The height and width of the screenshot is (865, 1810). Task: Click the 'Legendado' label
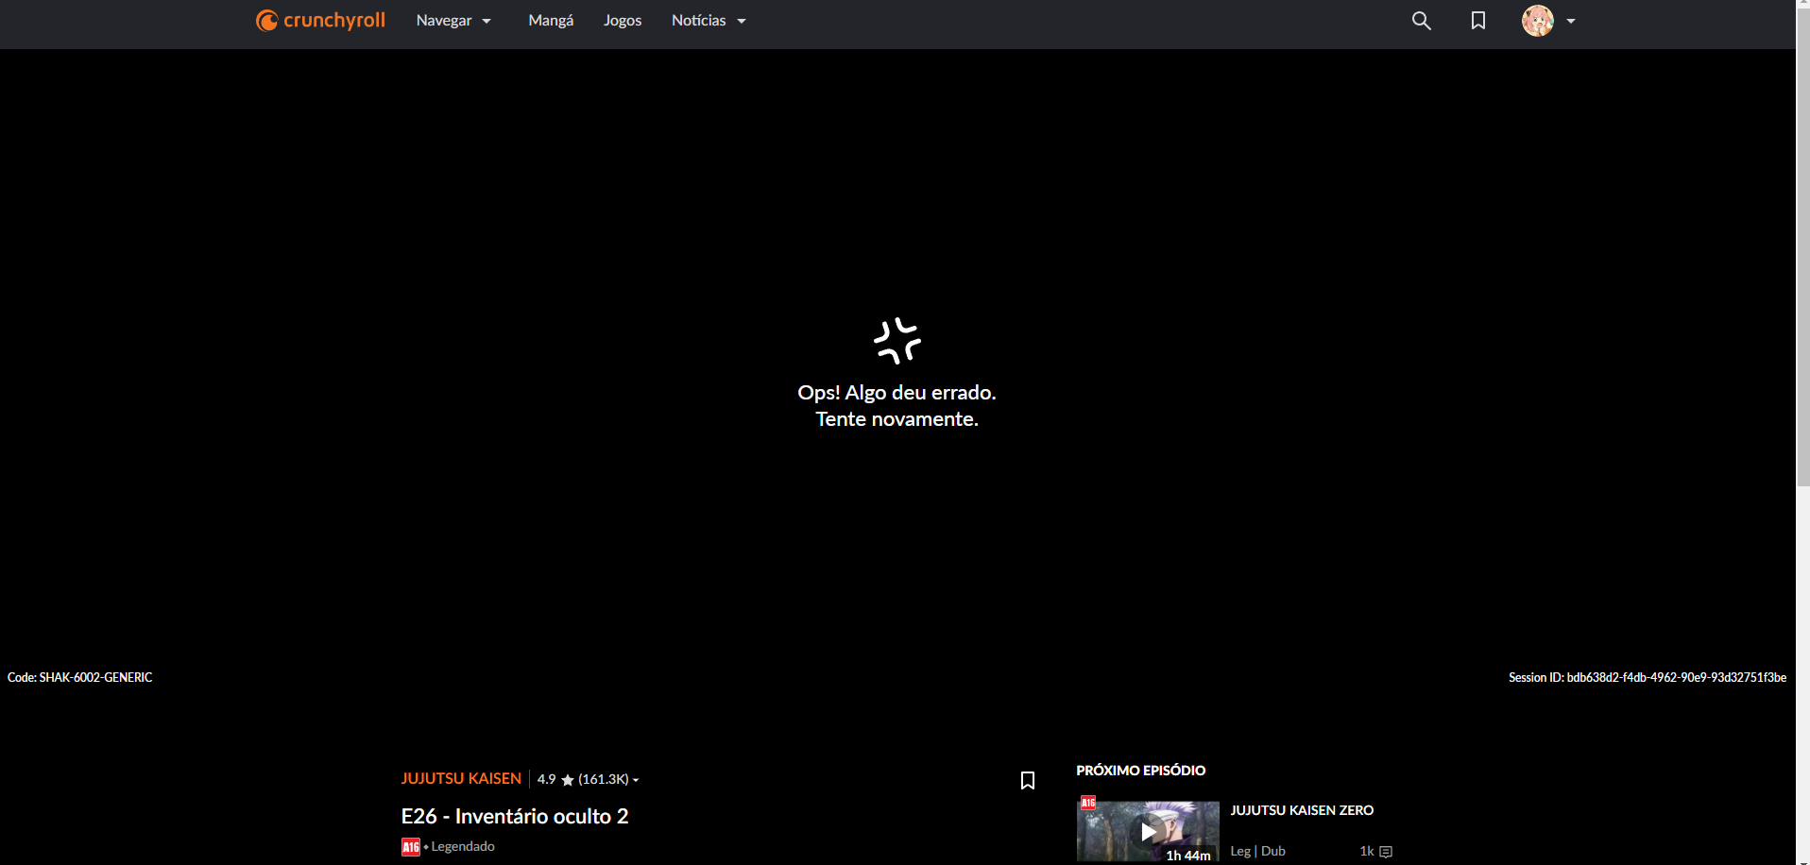tap(463, 846)
